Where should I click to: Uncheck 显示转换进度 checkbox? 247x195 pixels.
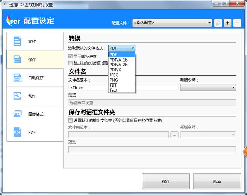click(70, 57)
